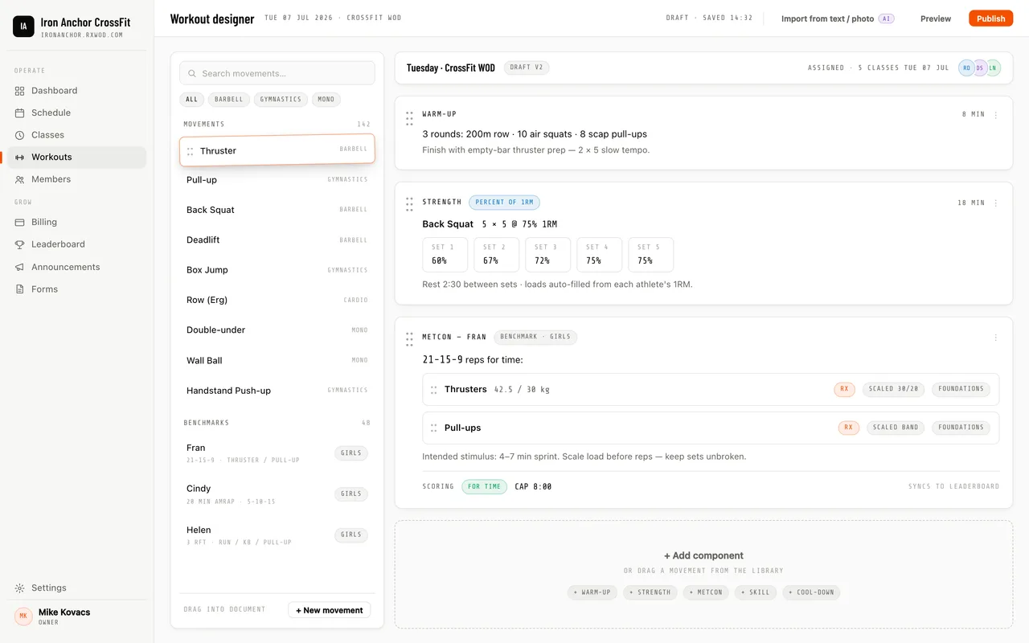Click the New movement button
This screenshot has height=643, width=1029.
pos(330,610)
